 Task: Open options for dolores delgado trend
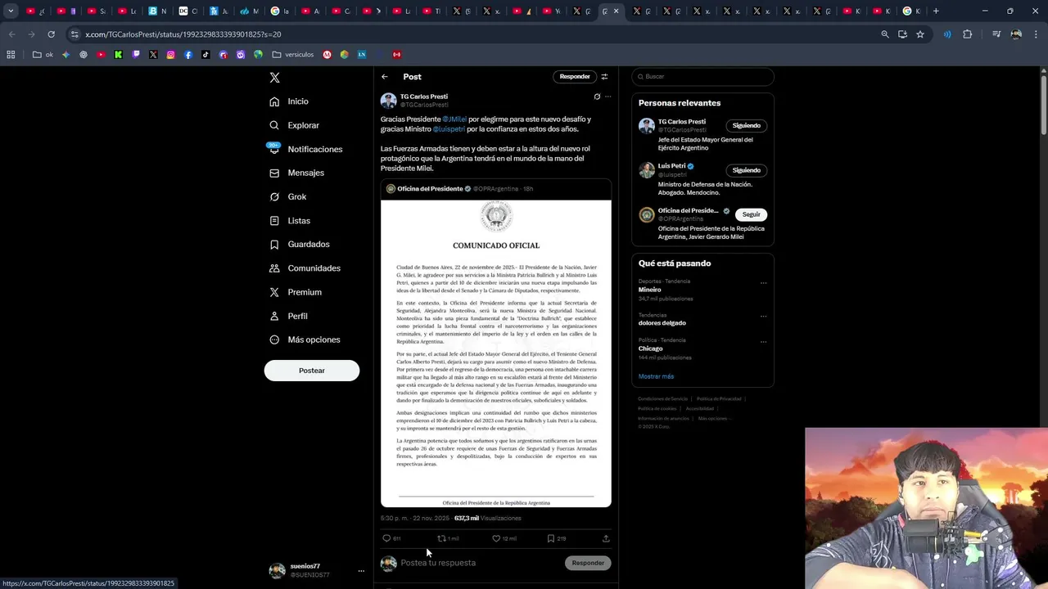coord(763,317)
